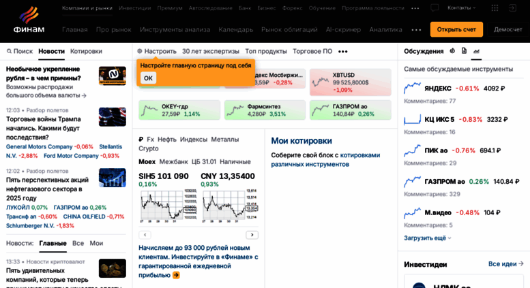Click the three-dots after Торговое ПО
Image resolution: width=530 pixels, height=288 pixels.
point(342,51)
